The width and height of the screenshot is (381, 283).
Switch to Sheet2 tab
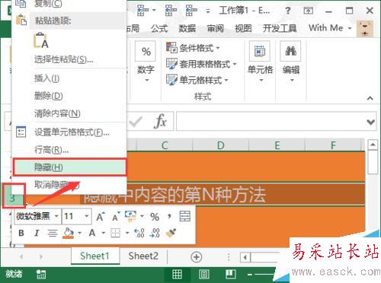click(143, 256)
